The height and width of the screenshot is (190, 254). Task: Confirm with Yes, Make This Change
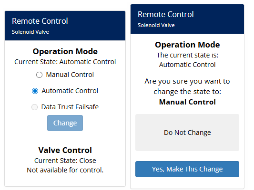coord(187,169)
